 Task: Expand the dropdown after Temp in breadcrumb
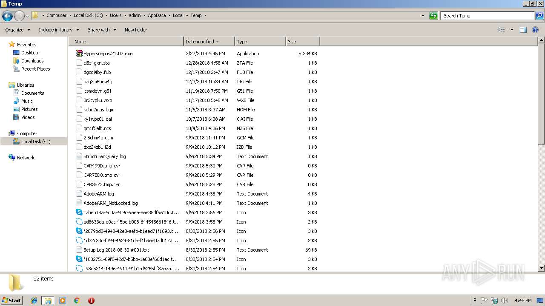click(x=205, y=15)
